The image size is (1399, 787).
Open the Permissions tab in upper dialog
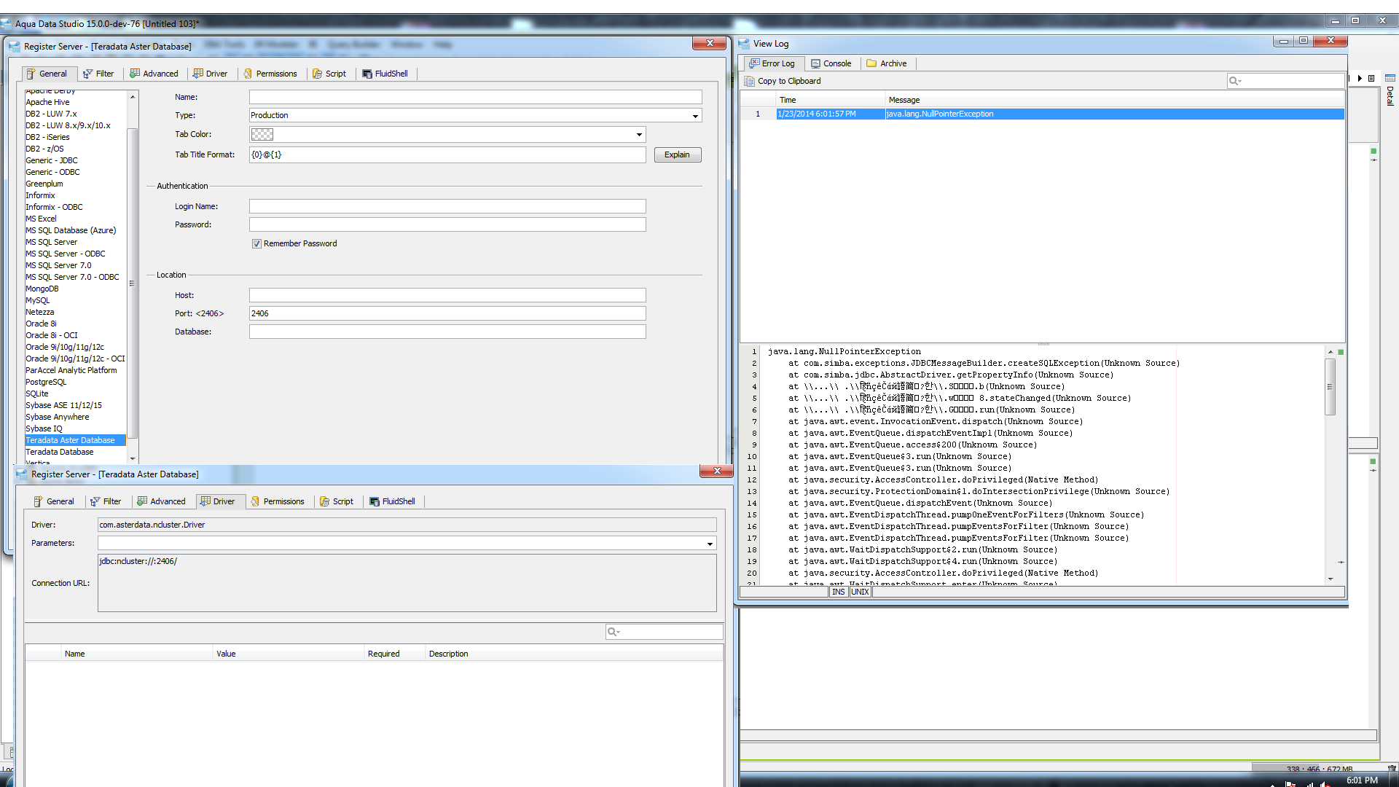pos(270,74)
